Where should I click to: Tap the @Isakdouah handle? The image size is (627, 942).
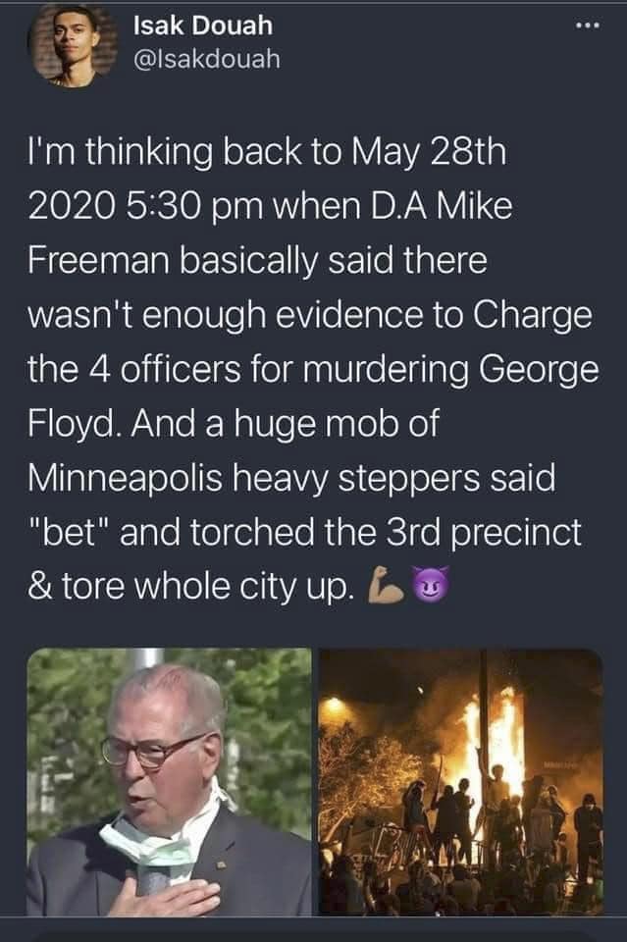tap(206, 59)
